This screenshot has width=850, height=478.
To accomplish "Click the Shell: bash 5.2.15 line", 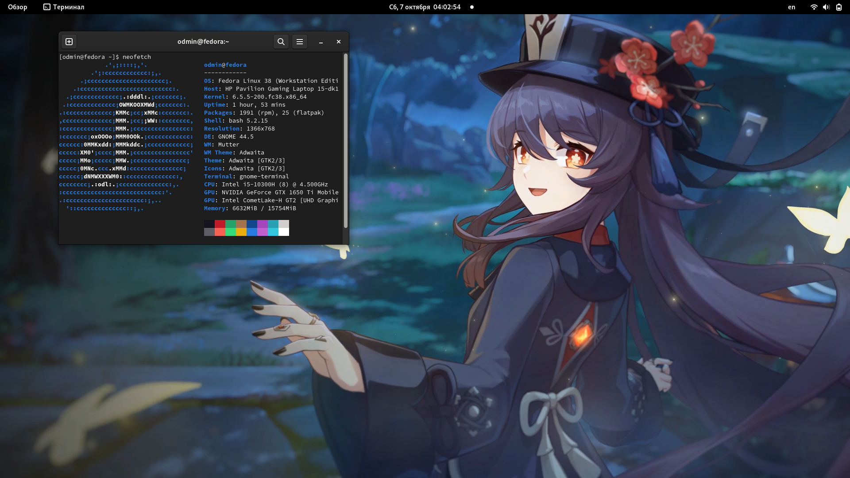I will point(236,121).
